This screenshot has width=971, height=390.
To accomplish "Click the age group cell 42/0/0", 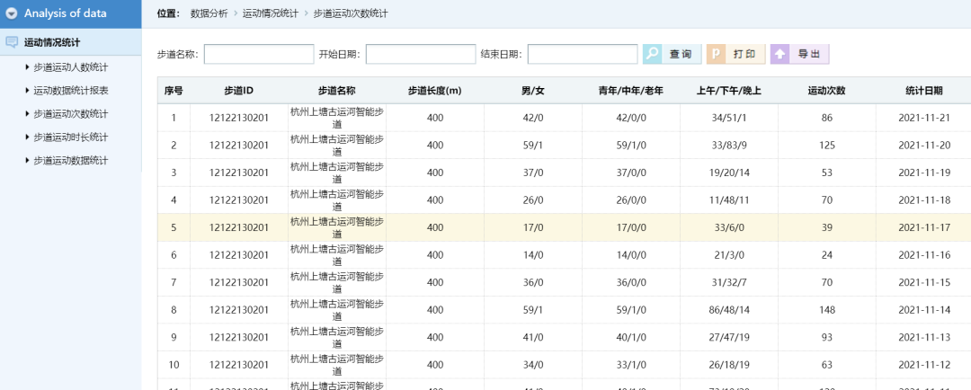I will [x=631, y=118].
